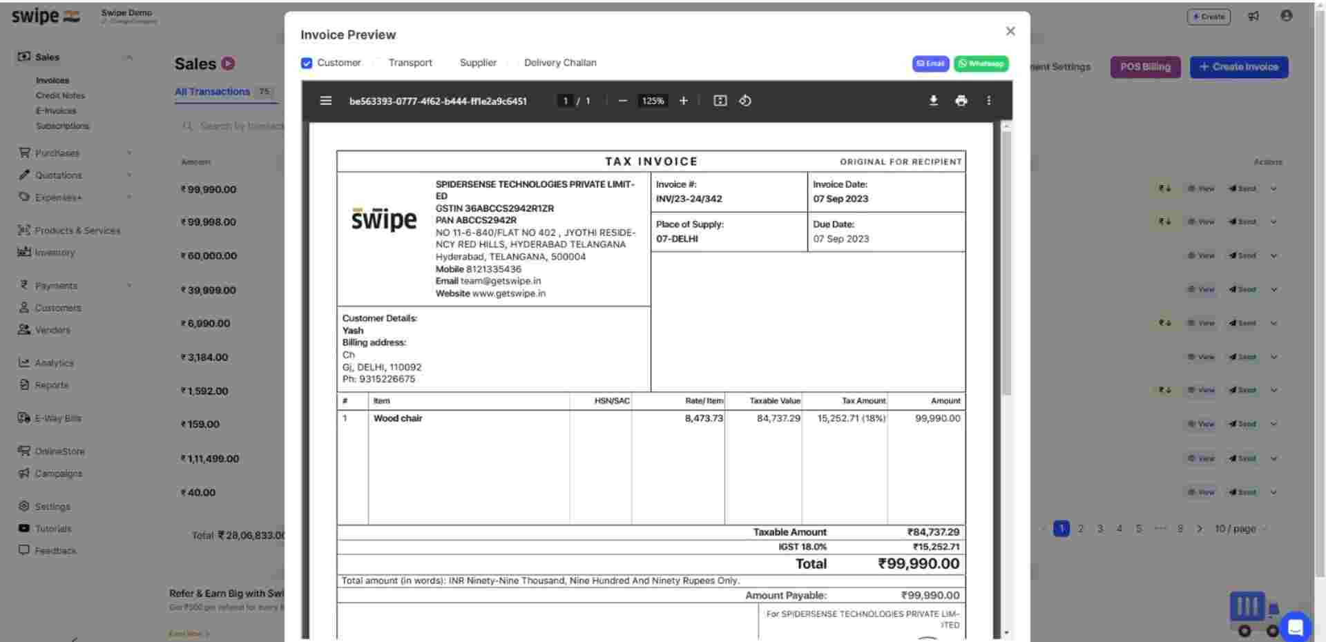Toggle the Customer copy checkbox
1326x642 pixels.
click(x=307, y=63)
